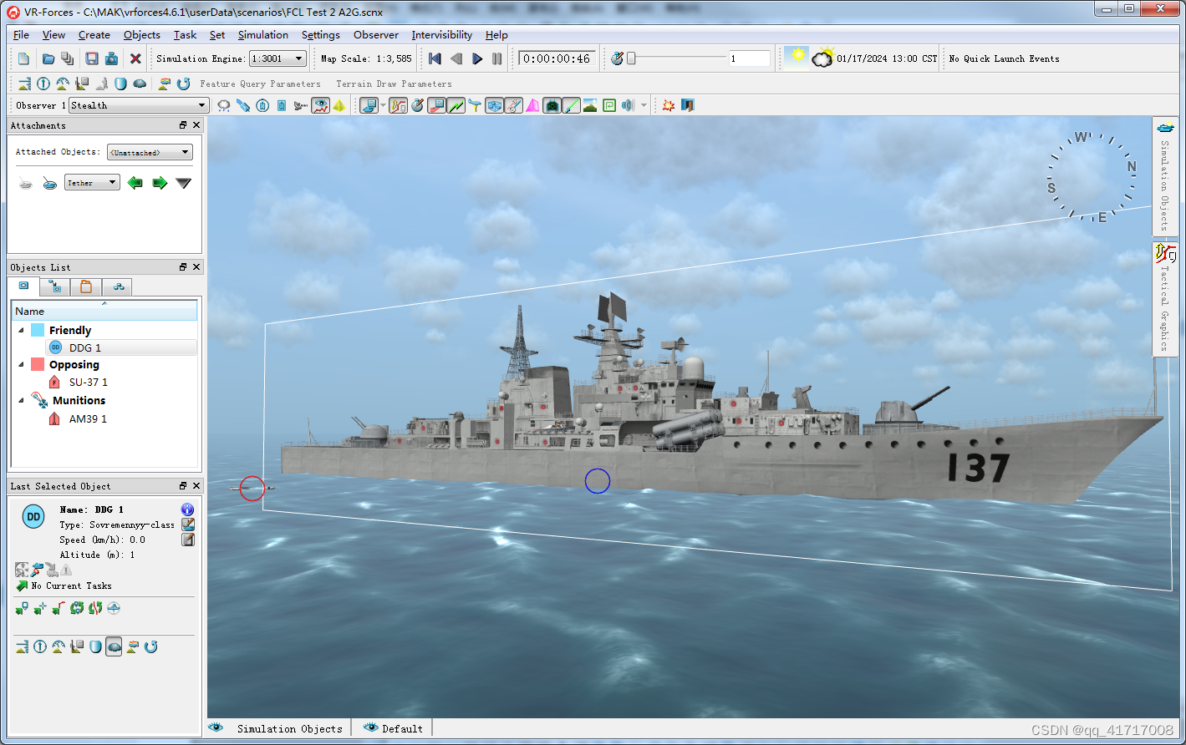The width and height of the screenshot is (1186, 745).
Task: Toggle the green track lines display button
Action: pyautogui.click(x=456, y=105)
